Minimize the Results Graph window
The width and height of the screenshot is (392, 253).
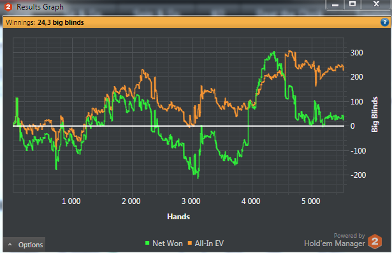coord(335,4)
